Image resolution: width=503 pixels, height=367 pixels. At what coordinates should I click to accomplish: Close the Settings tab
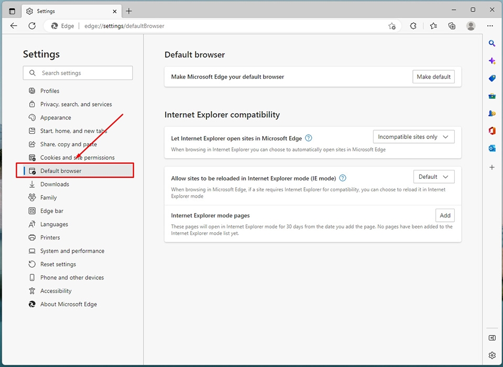point(115,11)
